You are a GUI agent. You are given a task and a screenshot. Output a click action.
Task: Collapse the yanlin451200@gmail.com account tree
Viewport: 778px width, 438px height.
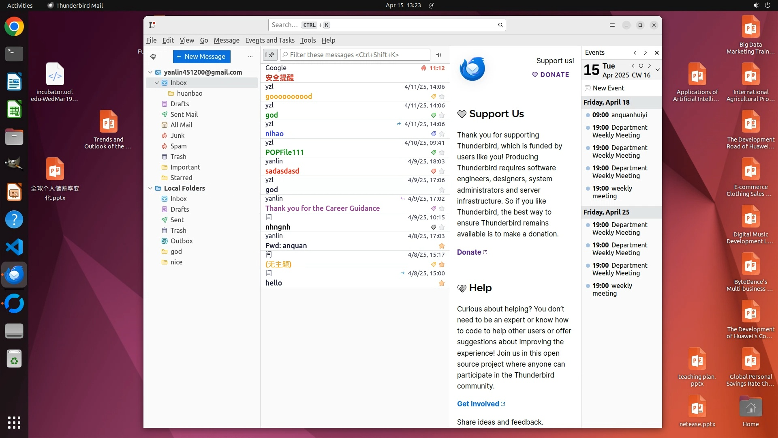(150, 72)
